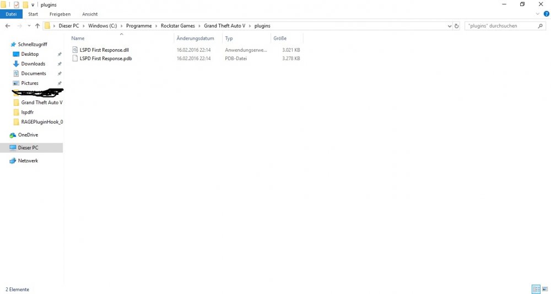
Task: Expand the ribbon with chevron arrow
Action: pyautogui.click(x=537, y=14)
